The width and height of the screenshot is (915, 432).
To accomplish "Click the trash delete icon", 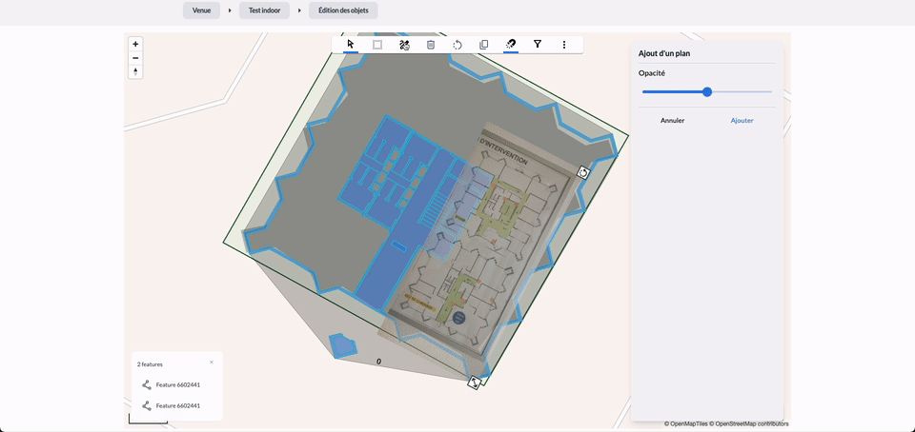I will click(x=431, y=45).
